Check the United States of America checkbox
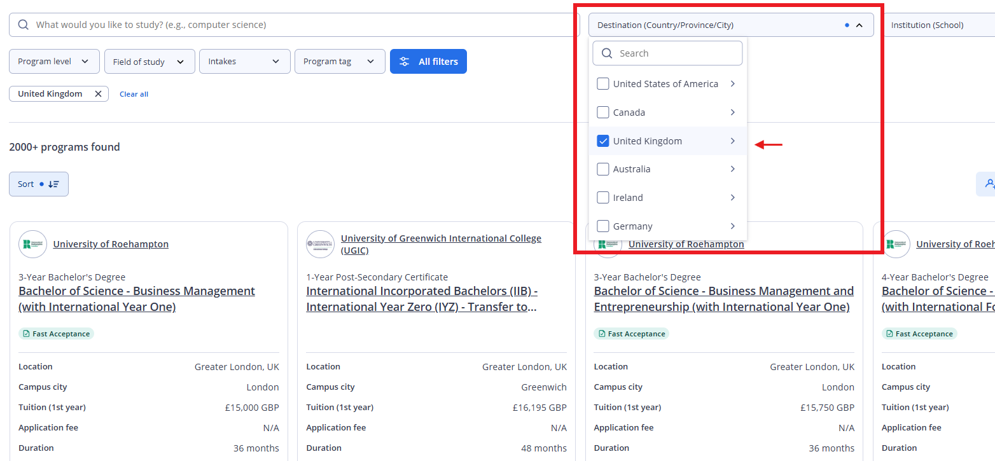The width and height of the screenshot is (995, 461). pyautogui.click(x=603, y=84)
